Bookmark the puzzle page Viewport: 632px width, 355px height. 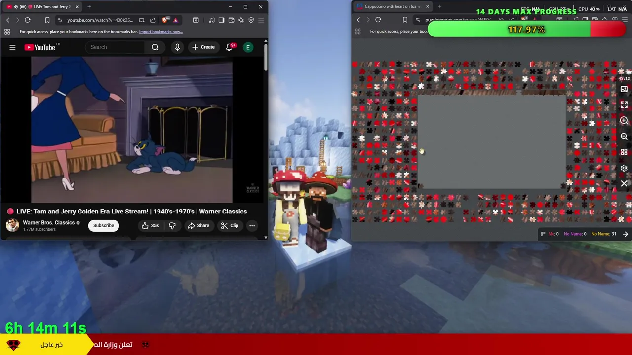[405, 20]
